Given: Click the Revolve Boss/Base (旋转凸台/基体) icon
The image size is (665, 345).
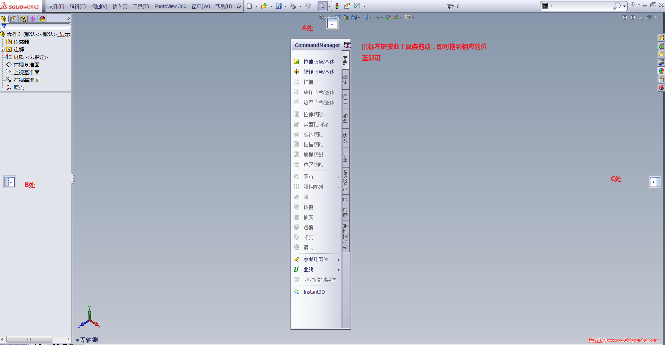Looking at the screenshot, I should tap(296, 72).
